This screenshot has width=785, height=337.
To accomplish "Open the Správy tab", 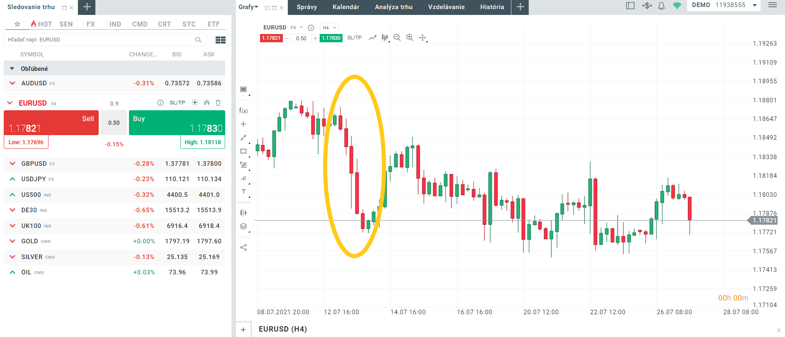I will (307, 7).
